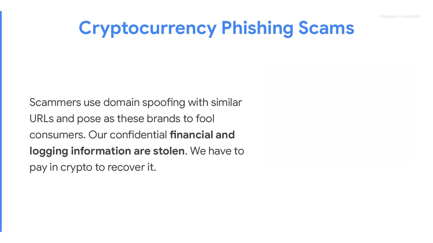Click the word 'consumers' in the paragraph
This screenshot has height=243, width=433.
(x=57, y=135)
